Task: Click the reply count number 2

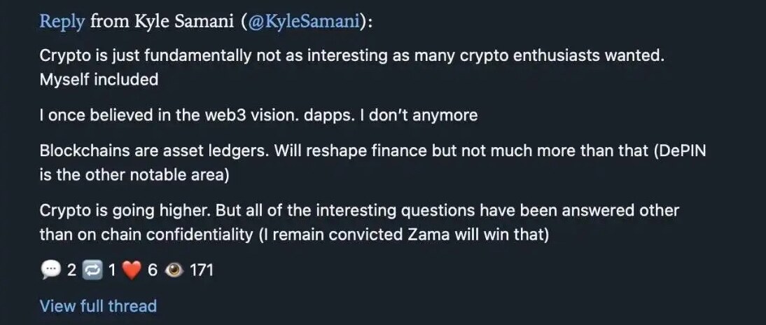Action: pyautogui.click(x=71, y=270)
